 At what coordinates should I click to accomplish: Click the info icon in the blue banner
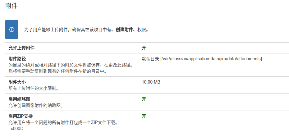(12, 30)
